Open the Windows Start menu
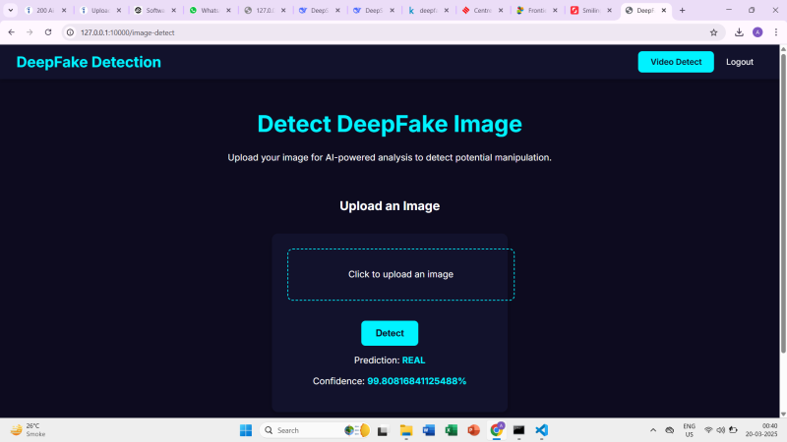Image resolution: width=787 pixels, height=442 pixels. [x=245, y=430]
